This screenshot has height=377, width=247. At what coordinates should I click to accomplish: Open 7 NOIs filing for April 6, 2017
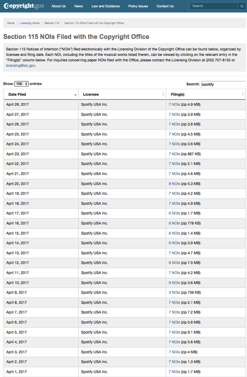174,322
